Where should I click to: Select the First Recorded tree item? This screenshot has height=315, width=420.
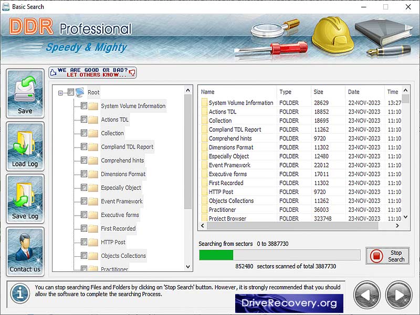(x=118, y=228)
